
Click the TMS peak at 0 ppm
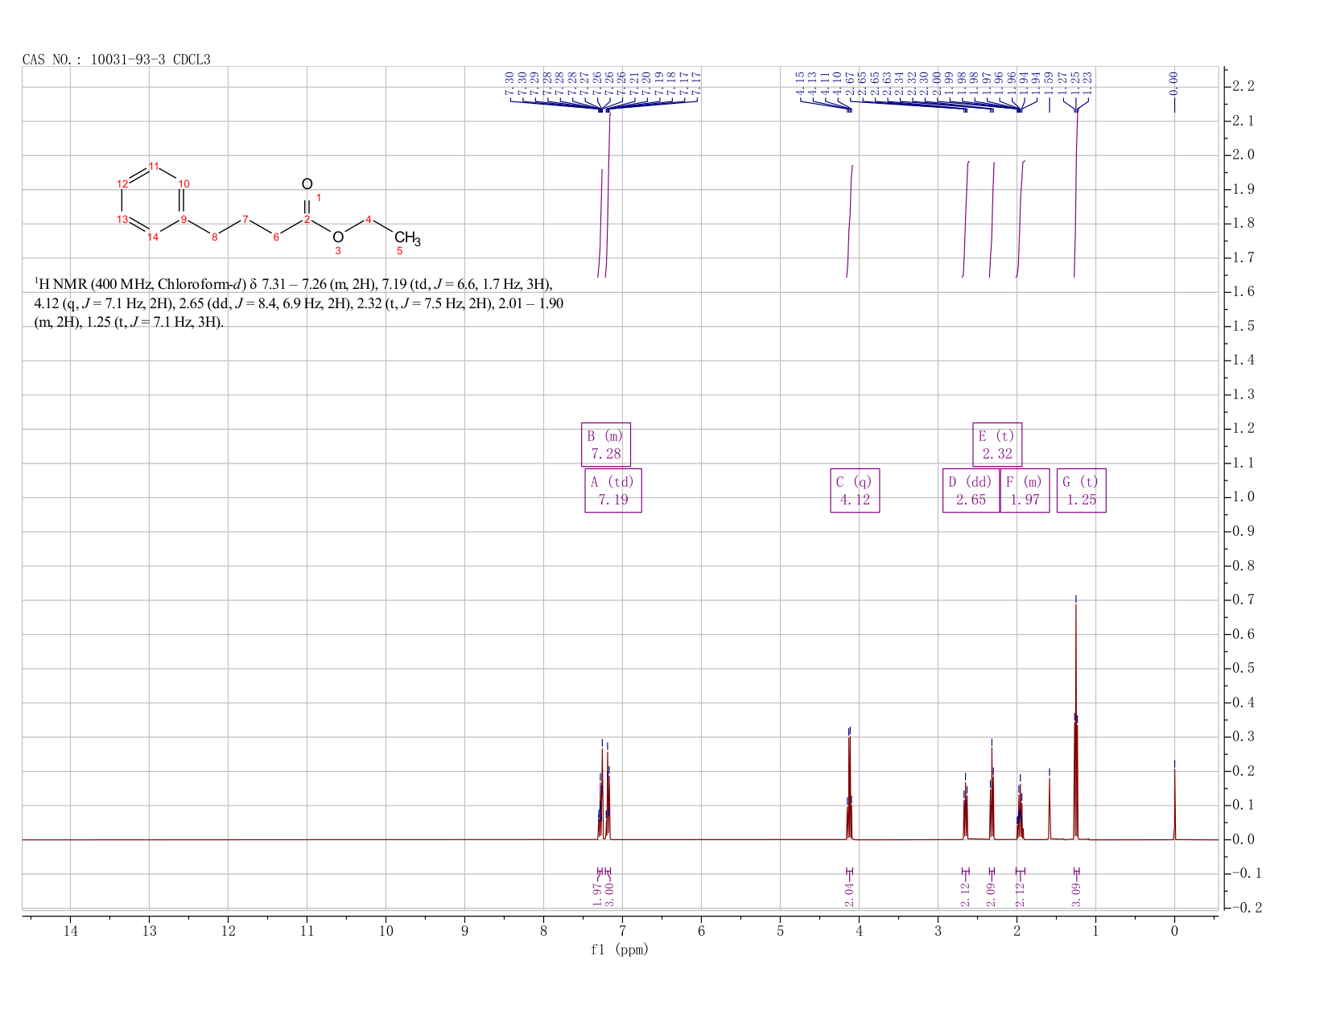[x=1174, y=805]
